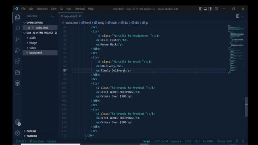Change UTF-8 file encoding
The height and width of the screenshot is (145, 258).
[188, 141]
